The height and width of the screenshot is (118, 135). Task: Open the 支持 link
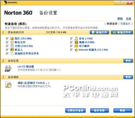point(128,19)
